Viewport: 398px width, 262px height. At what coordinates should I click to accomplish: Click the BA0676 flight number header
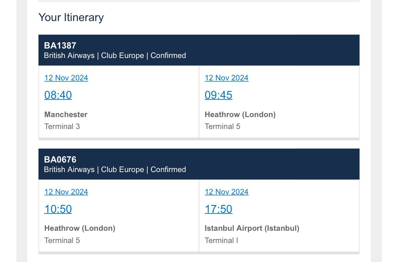point(60,160)
